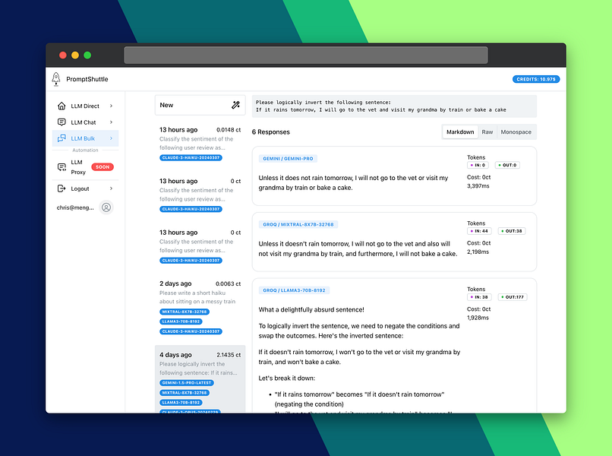
Task: Click "Let's break it down:" text
Action: (287, 378)
